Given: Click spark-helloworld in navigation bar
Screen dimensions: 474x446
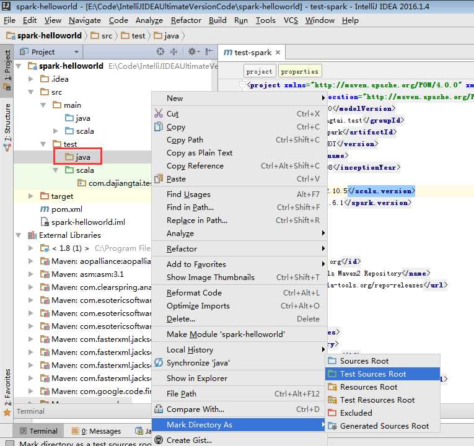Looking at the screenshot, I should coord(44,36).
